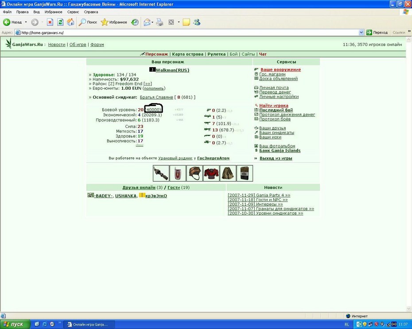Click the camouflage cloak item thumbnail
The height and width of the screenshot is (329, 412).
(228, 173)
